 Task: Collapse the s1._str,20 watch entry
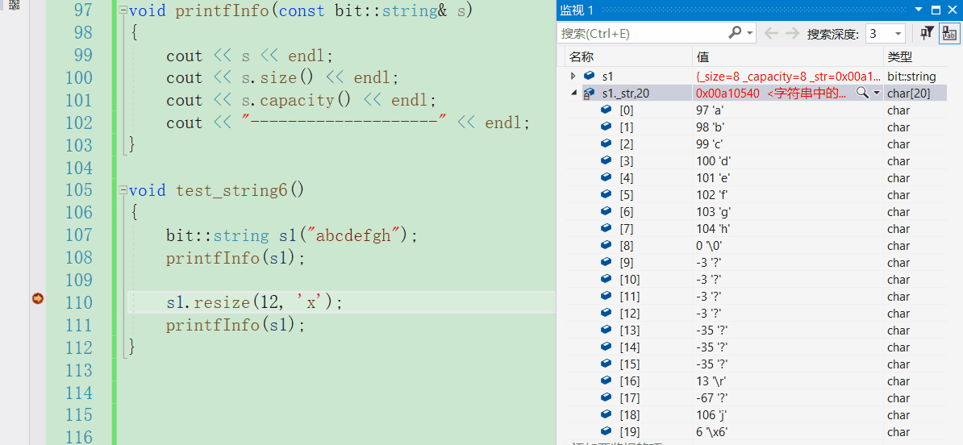(x=573, y=94)
